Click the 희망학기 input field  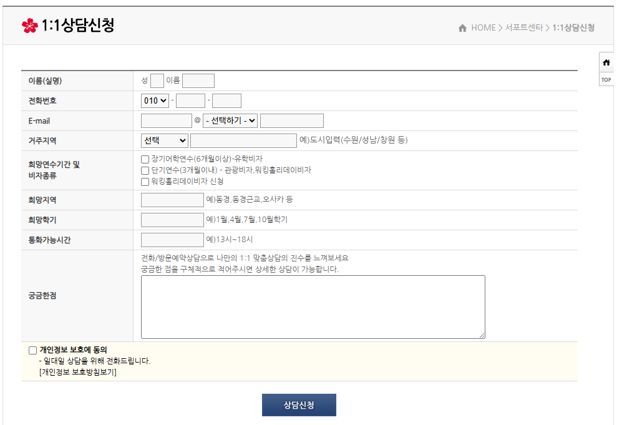click(172, 220)
